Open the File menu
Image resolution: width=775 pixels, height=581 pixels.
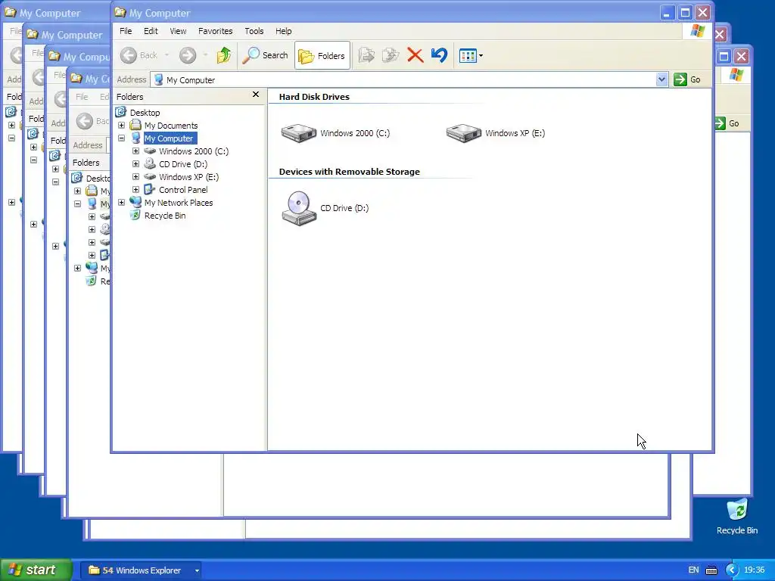point(126,31)
